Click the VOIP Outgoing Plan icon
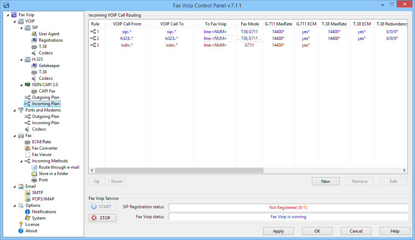 (27, 97)
